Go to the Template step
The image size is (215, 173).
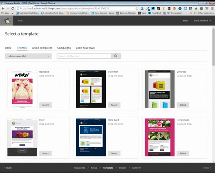108,168
